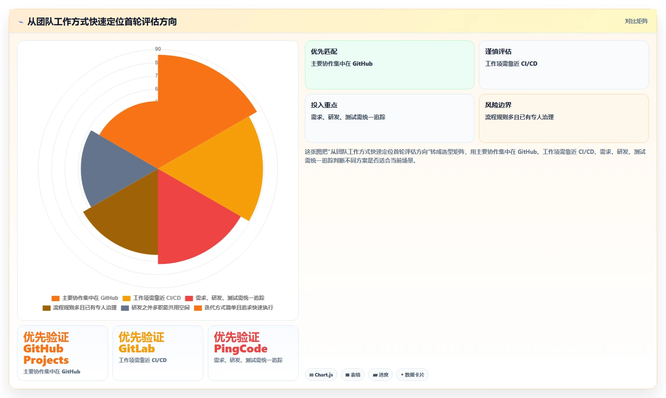Select the 表格 chip

tap(353, 375)
